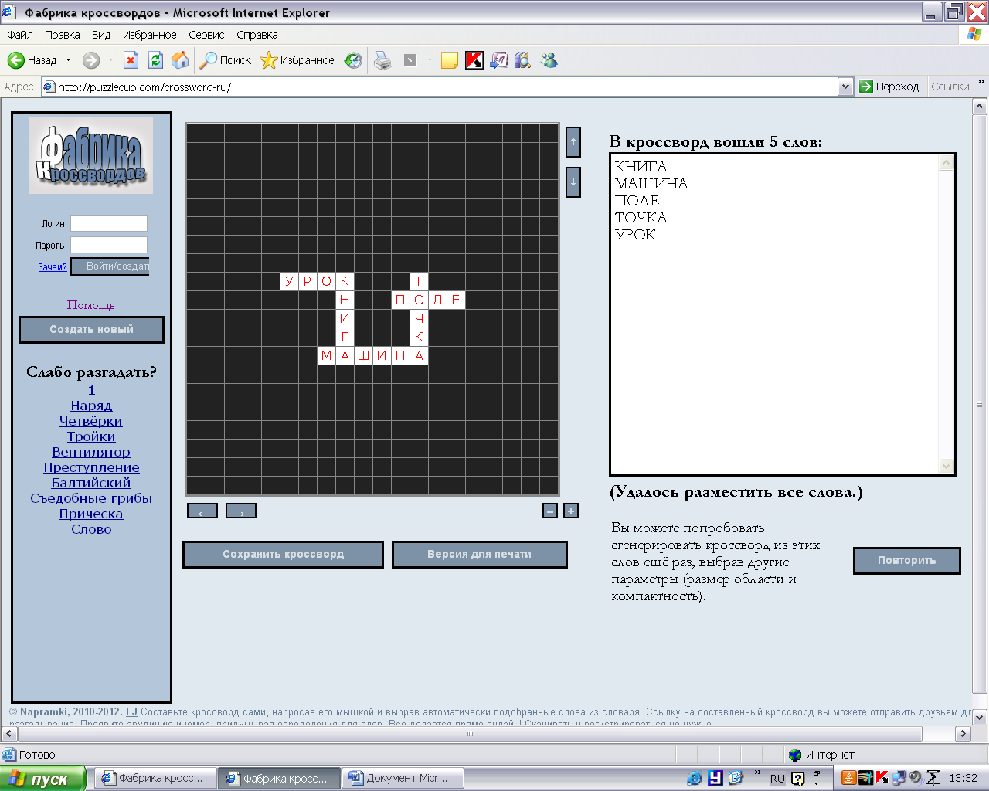The height and width of the screenshot is (791, 989).
Task: Open the Избранное menu
Action: [x=149, y=35]
